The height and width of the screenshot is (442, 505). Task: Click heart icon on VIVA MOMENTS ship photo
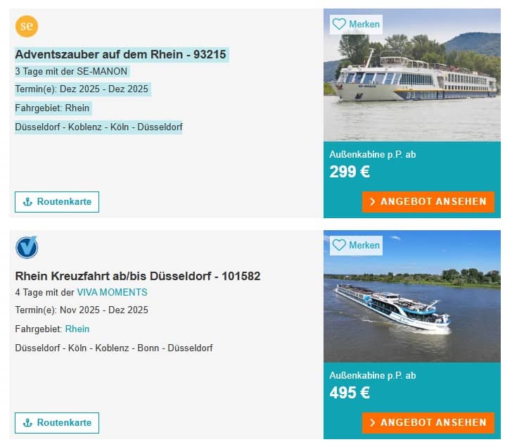click(x=339, y=245)
